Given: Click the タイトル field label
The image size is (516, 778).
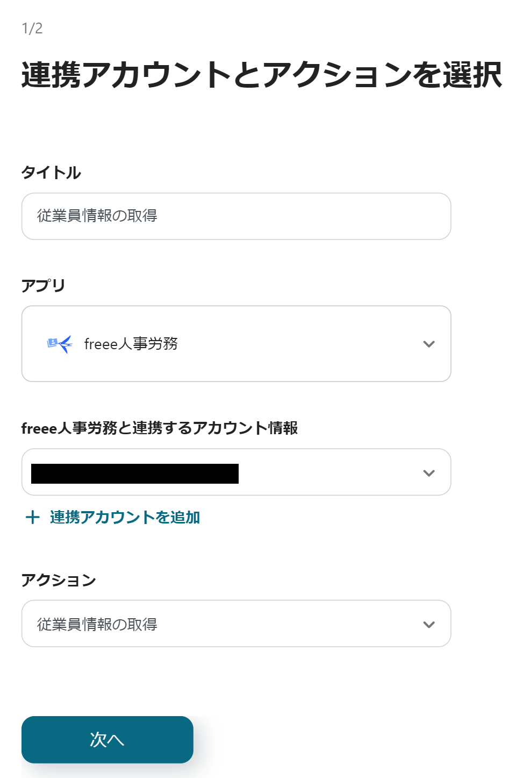Looking at the screenshot, I should [51, 173].
